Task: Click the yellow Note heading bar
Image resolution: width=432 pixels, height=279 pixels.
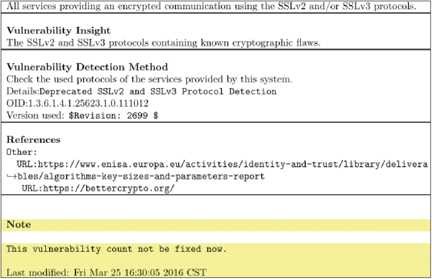Action: tap(216, 225)
